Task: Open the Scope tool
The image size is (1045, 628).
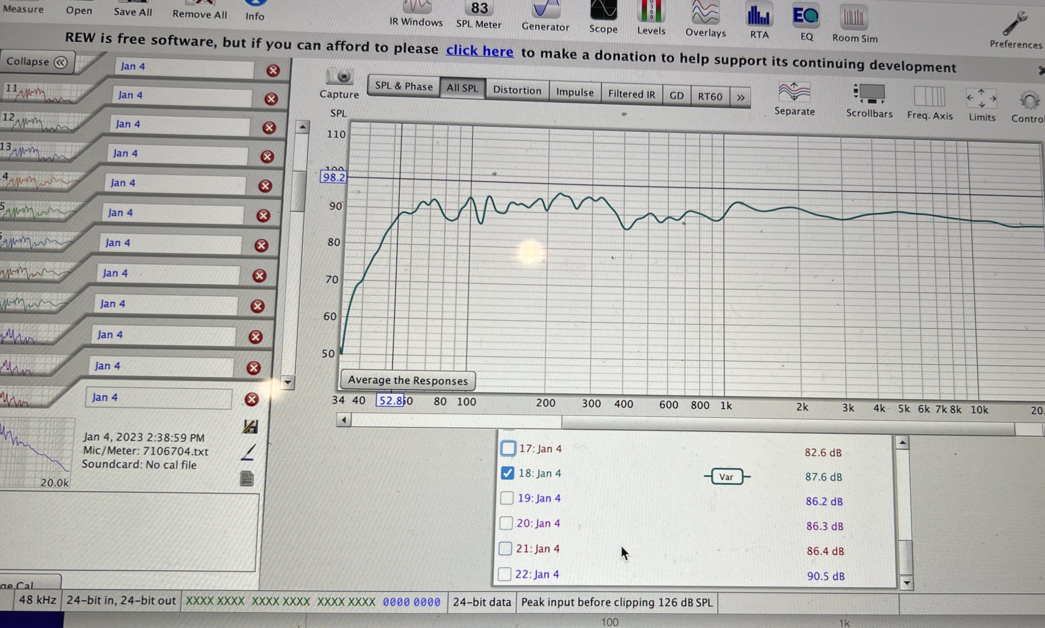Action: 603,17
